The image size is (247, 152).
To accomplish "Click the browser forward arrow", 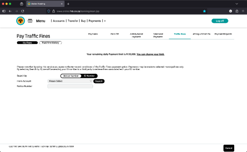I will pyautogui.click(x=16, y=11).
